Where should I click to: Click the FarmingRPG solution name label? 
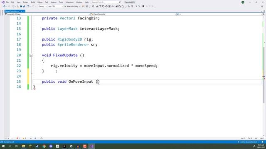(130, 2)
